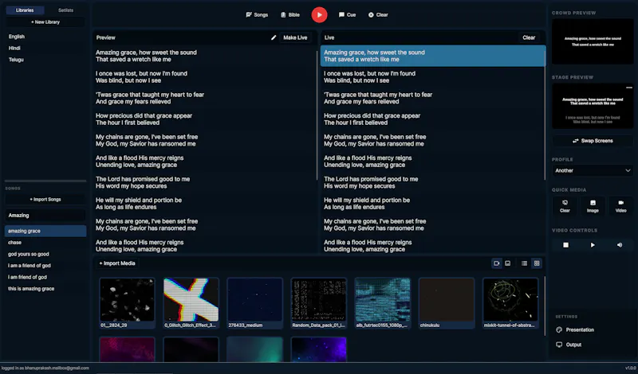Viewport: 638px width, 374px height.
Task: Select the alb_futrtec0155_1080p media thumbnail
Action: 383,303
